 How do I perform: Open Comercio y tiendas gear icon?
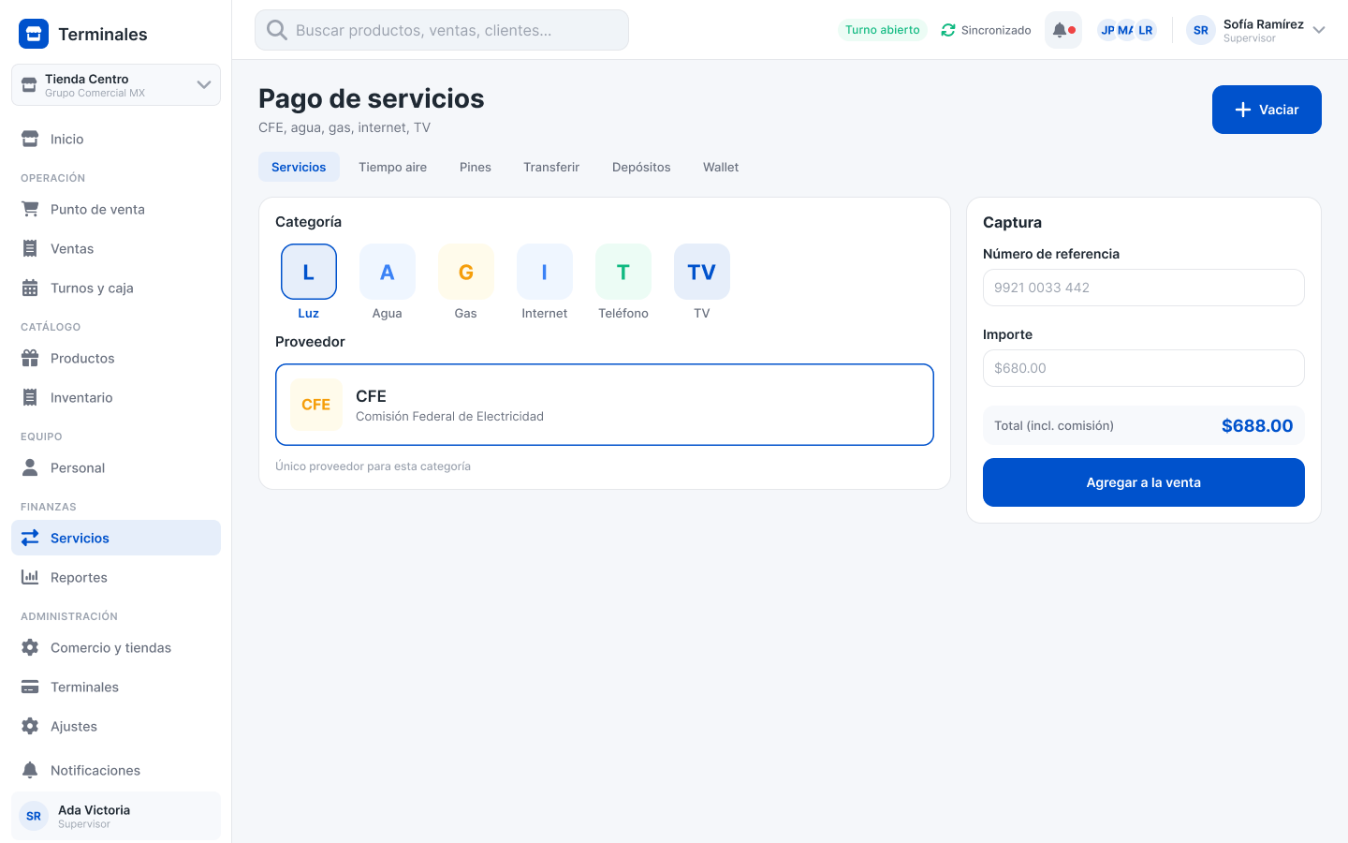pyautogui.click(x=30, y=647)
